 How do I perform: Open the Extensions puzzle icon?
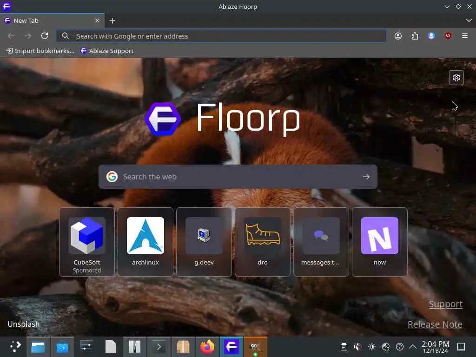tap(415, 36)
